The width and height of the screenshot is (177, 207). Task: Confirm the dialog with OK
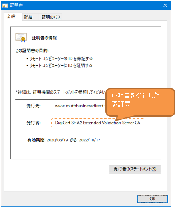tap(152, 199)
